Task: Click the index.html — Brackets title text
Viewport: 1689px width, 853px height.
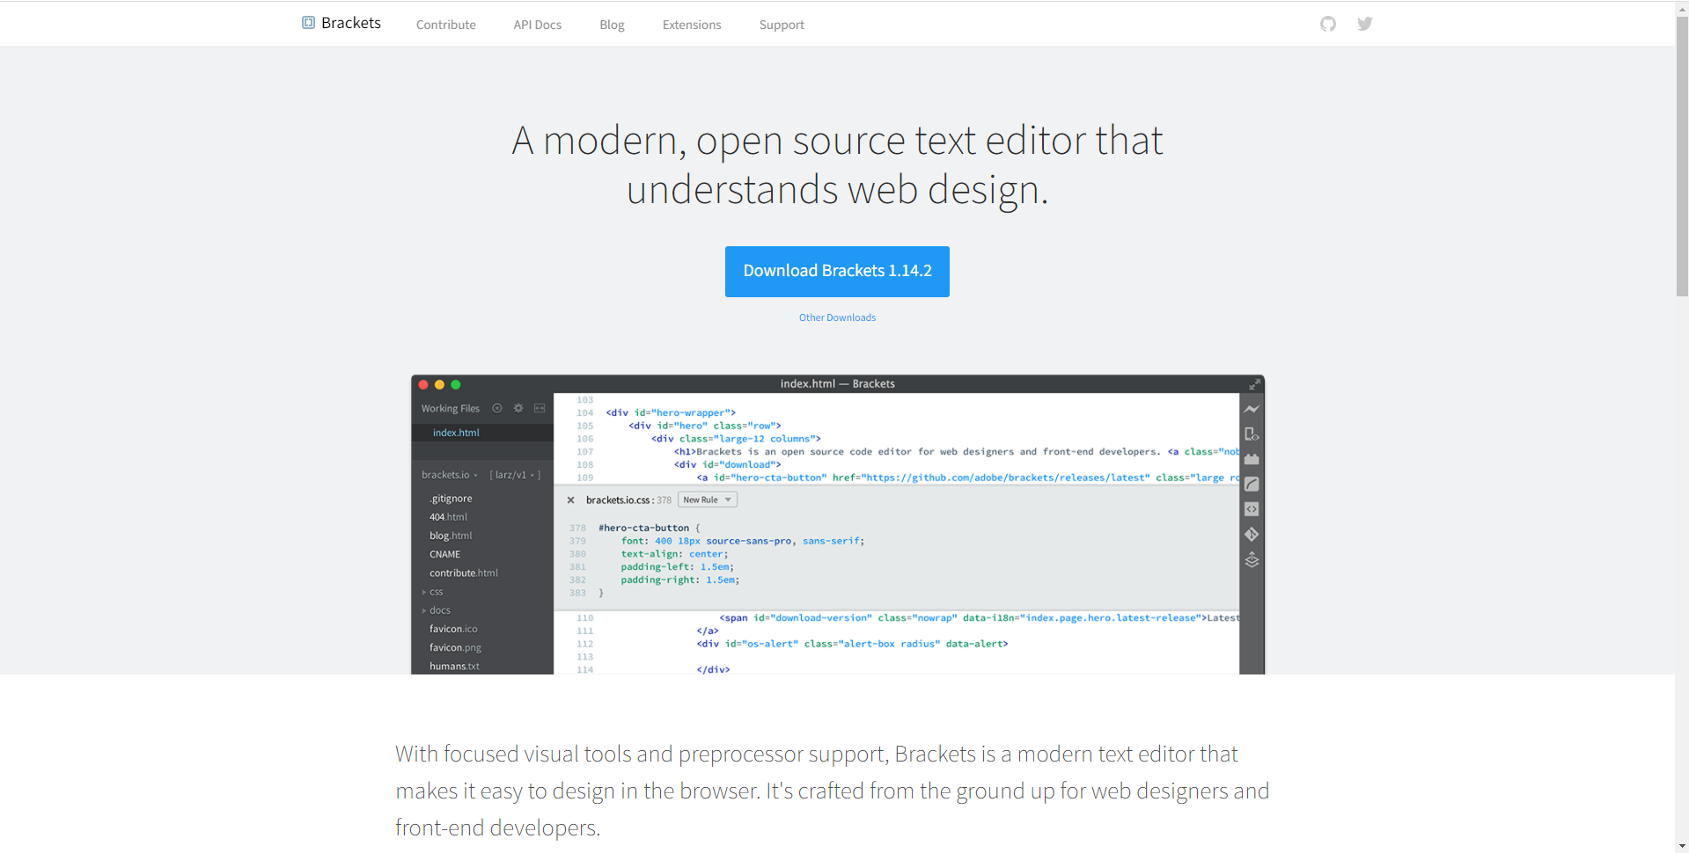Action: [x=837, y=384]
